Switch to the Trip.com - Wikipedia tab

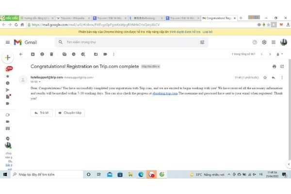click(x=70, y=18)
